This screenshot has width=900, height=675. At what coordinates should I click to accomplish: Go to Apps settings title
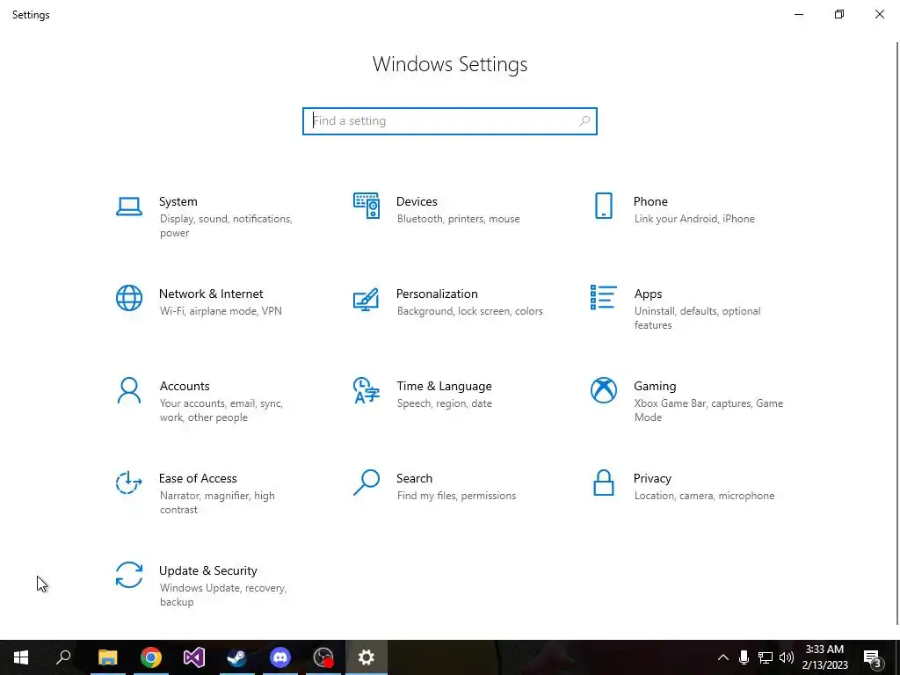(x=648, y=294)
